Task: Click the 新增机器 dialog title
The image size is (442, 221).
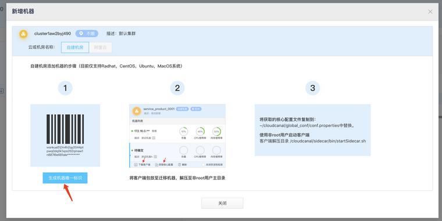Action: click(23, 11)
